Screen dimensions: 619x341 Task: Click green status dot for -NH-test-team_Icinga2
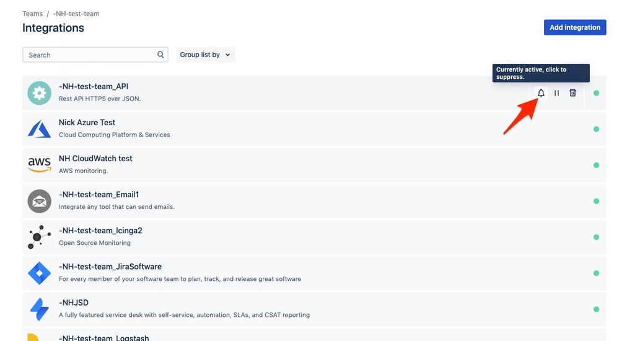596,237
